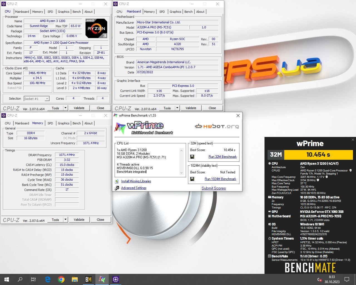
Task: Click the Submit Scores link
Action: coord(214,188)
